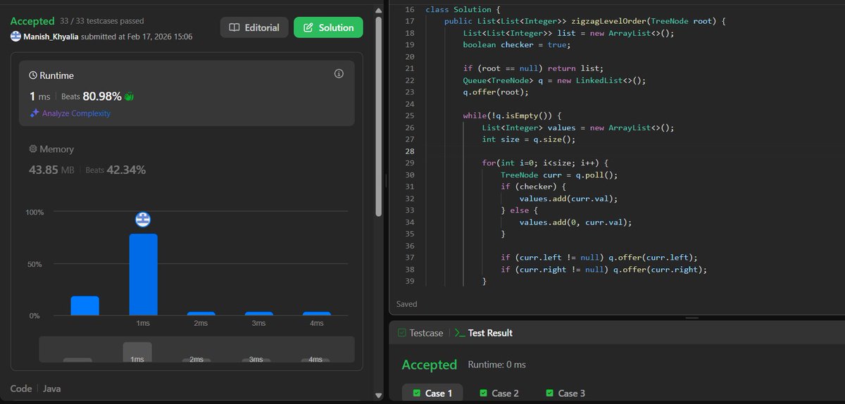Click the 'if (root == null) return list;' line
Screen dimensions: 845x404
(x=533, y=68)
